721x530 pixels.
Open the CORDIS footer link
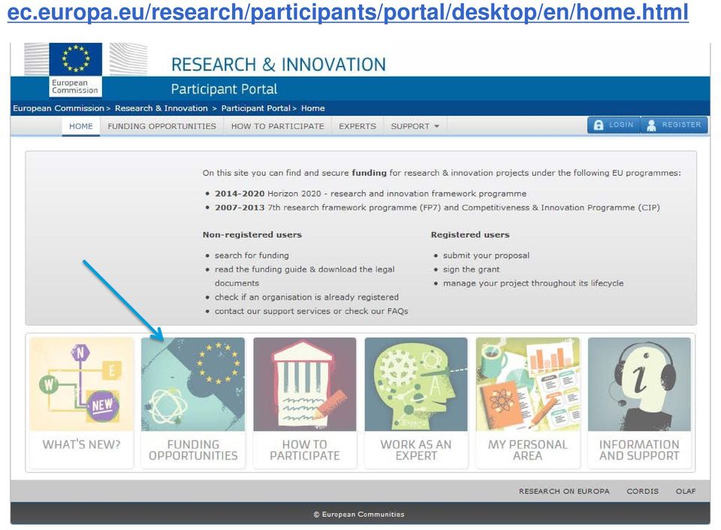click(642, 492)
